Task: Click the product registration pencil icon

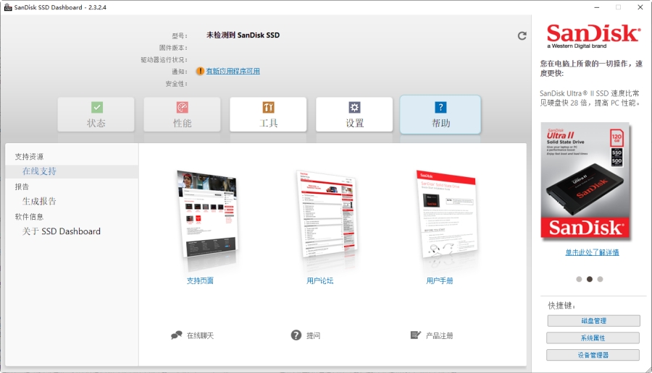Action: [x=415, y=335]
